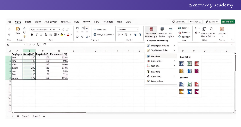
Task: Expand the font size dropdown
Action: tap(59, 29)
